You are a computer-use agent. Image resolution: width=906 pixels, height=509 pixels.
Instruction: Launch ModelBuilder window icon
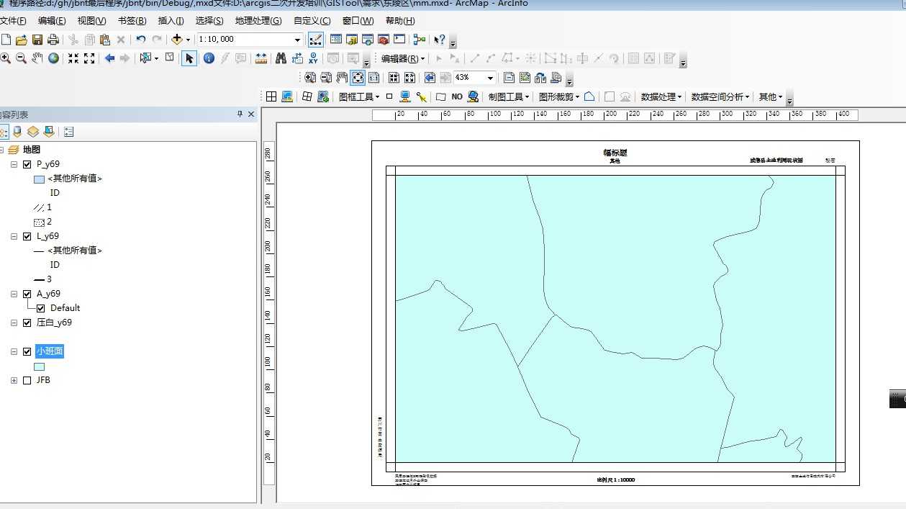point(419,40)
